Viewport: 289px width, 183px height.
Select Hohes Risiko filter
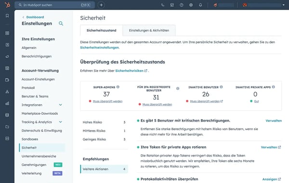(x=104, y=122)
